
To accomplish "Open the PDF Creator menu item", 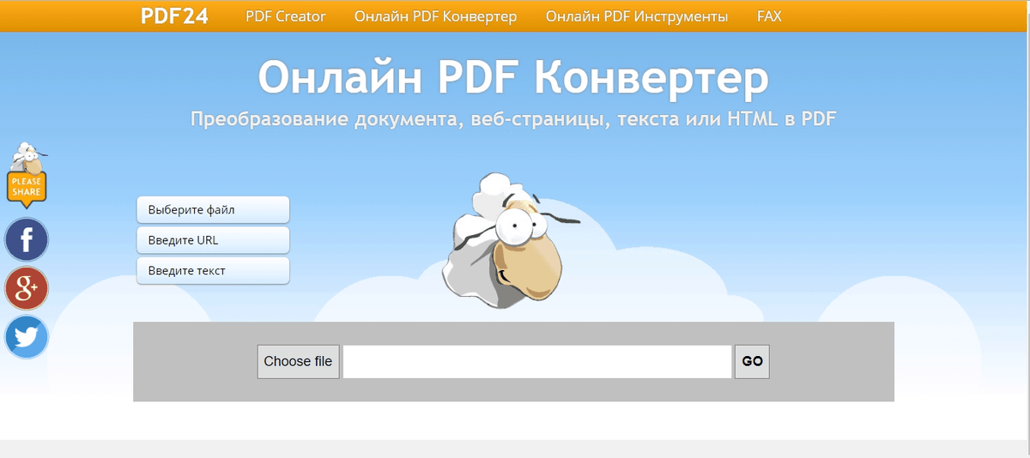I will click(x=286, y=16).
